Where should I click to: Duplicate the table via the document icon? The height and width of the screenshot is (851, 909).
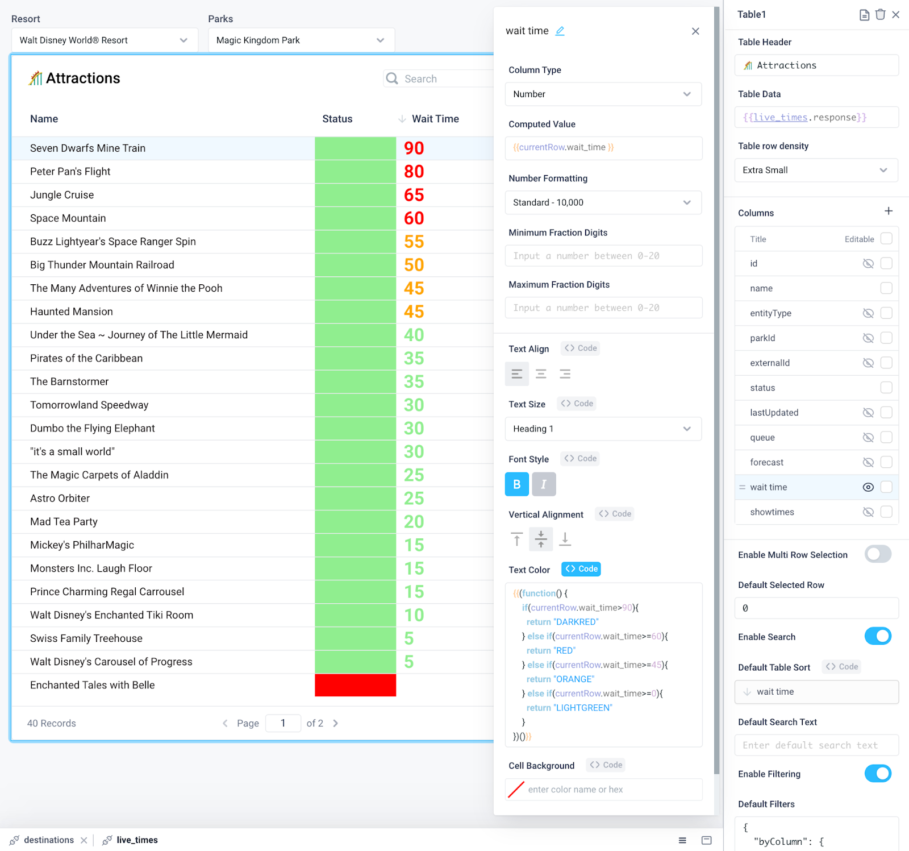[x=864, y=15]
